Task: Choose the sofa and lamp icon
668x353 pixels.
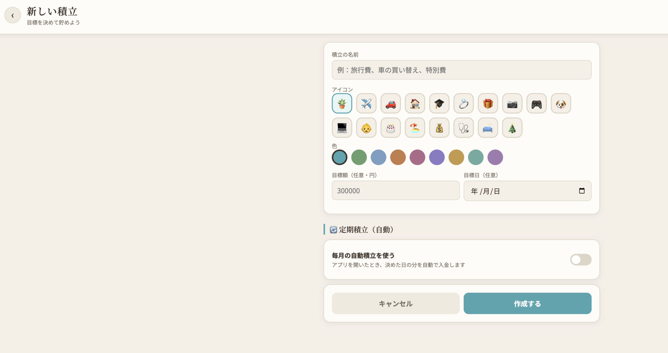Action: point(488,128)
